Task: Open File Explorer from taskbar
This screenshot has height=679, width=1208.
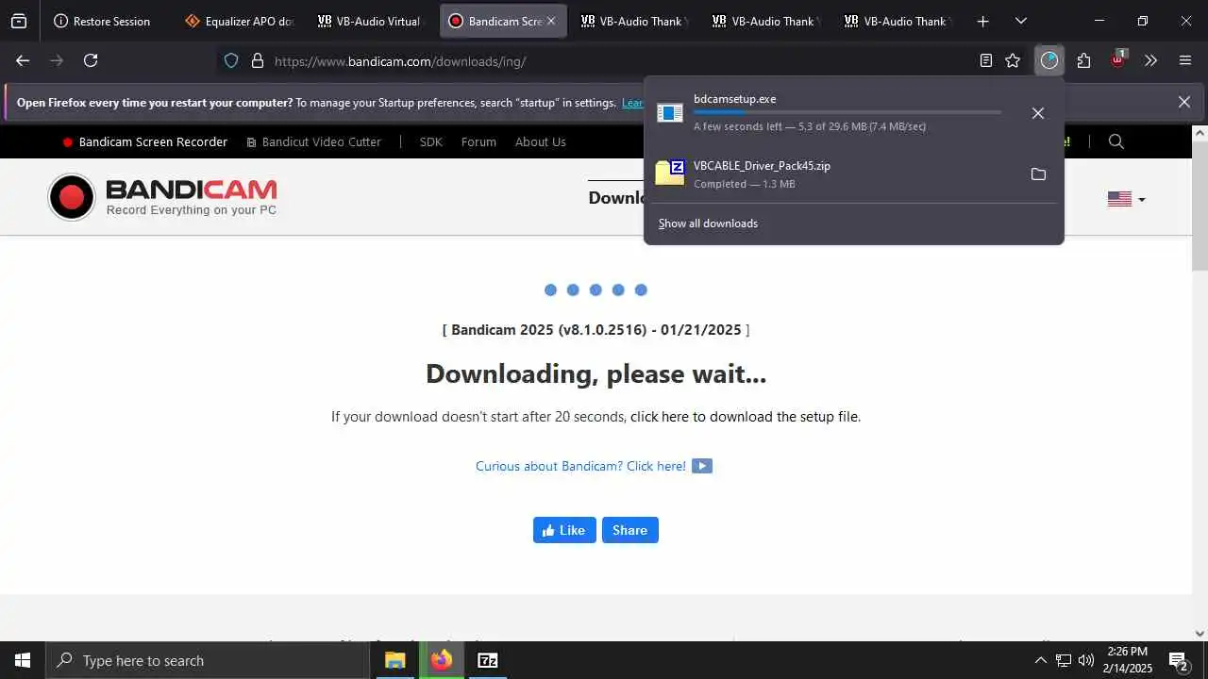Action: (x=395, y=660)
